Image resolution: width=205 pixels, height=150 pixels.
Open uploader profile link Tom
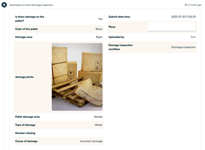[193, 37]
